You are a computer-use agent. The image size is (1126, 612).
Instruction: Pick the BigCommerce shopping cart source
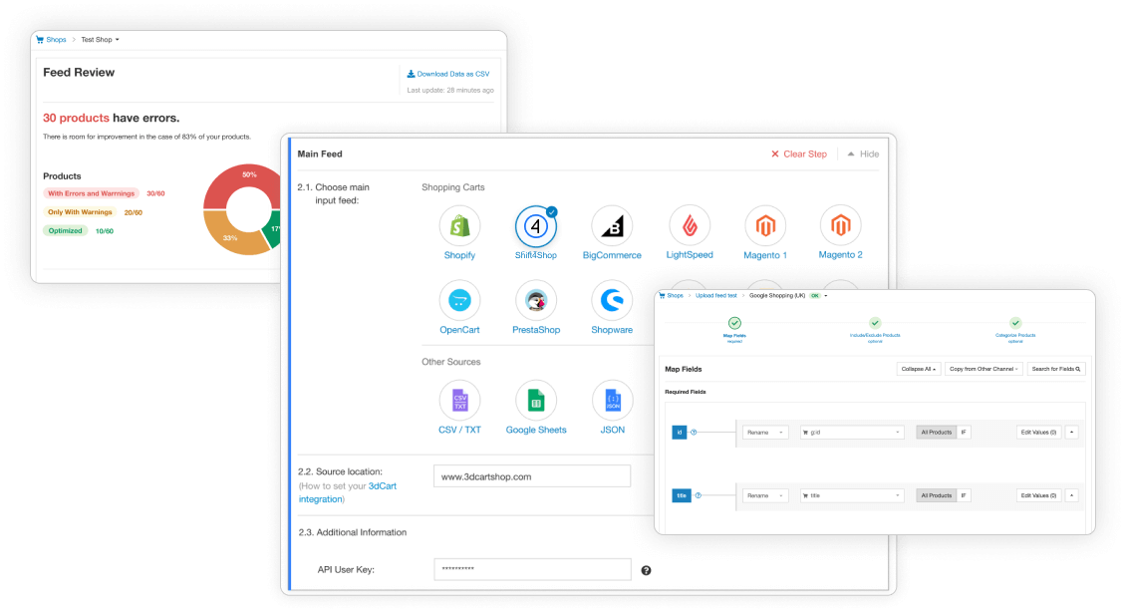pyautogui.click(x=612, y=226)
